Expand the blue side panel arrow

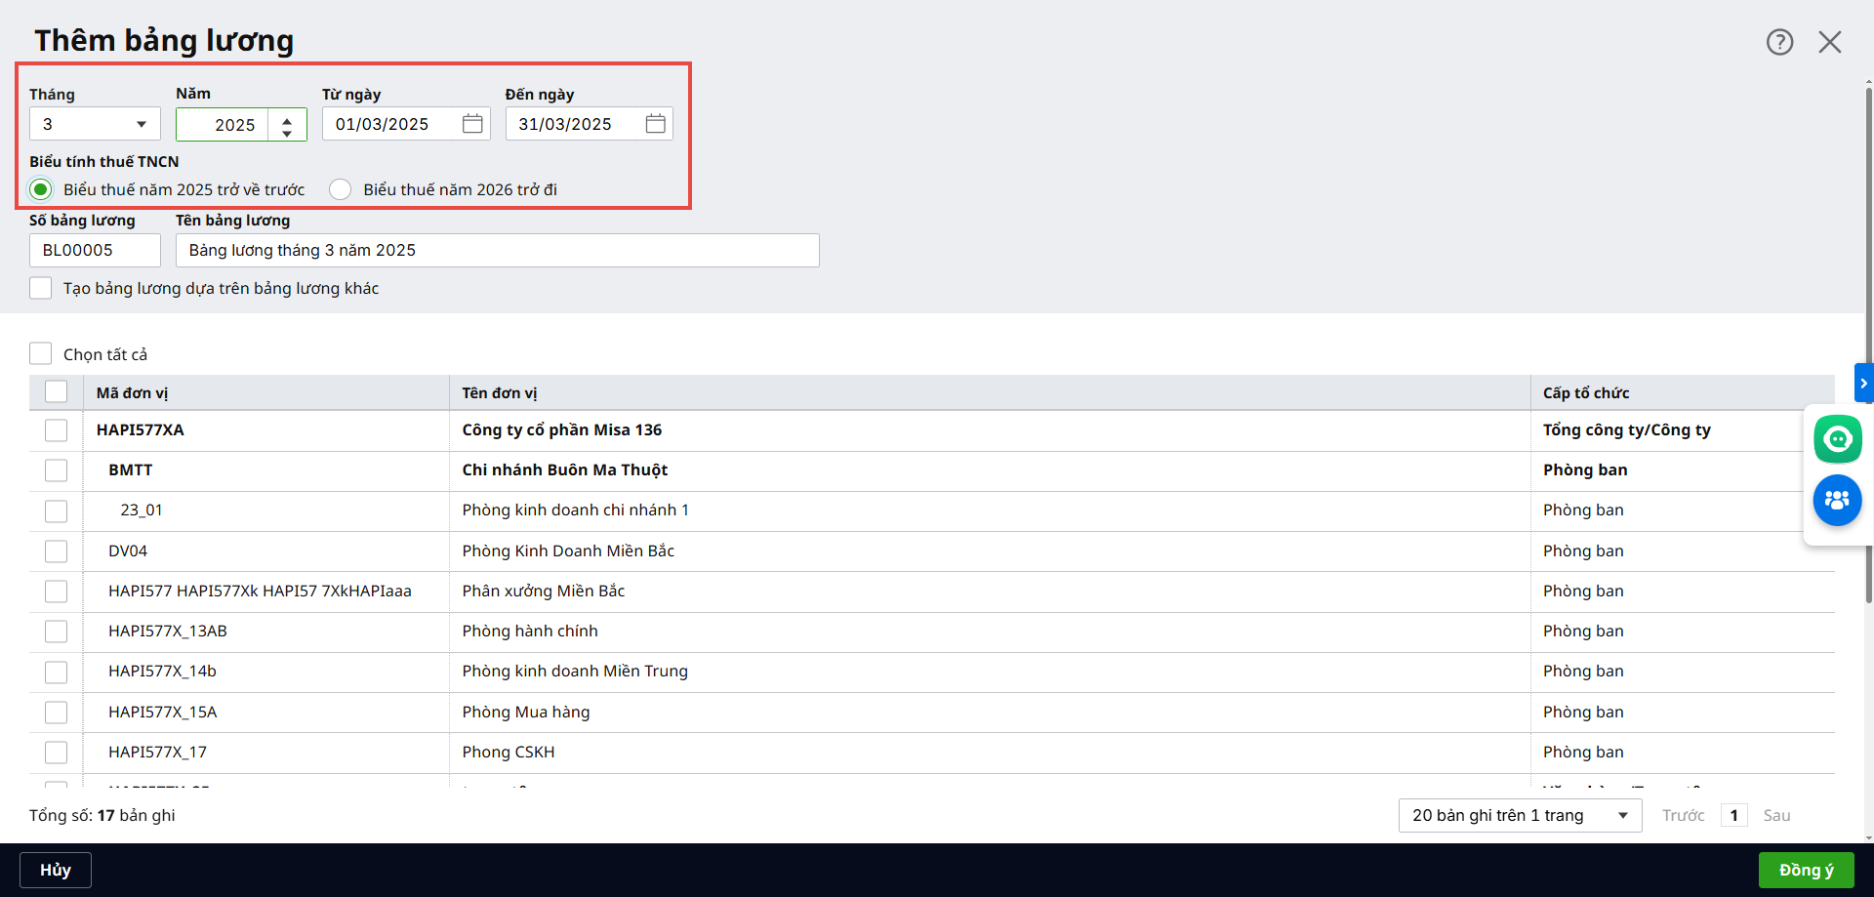click(1863, 384)
